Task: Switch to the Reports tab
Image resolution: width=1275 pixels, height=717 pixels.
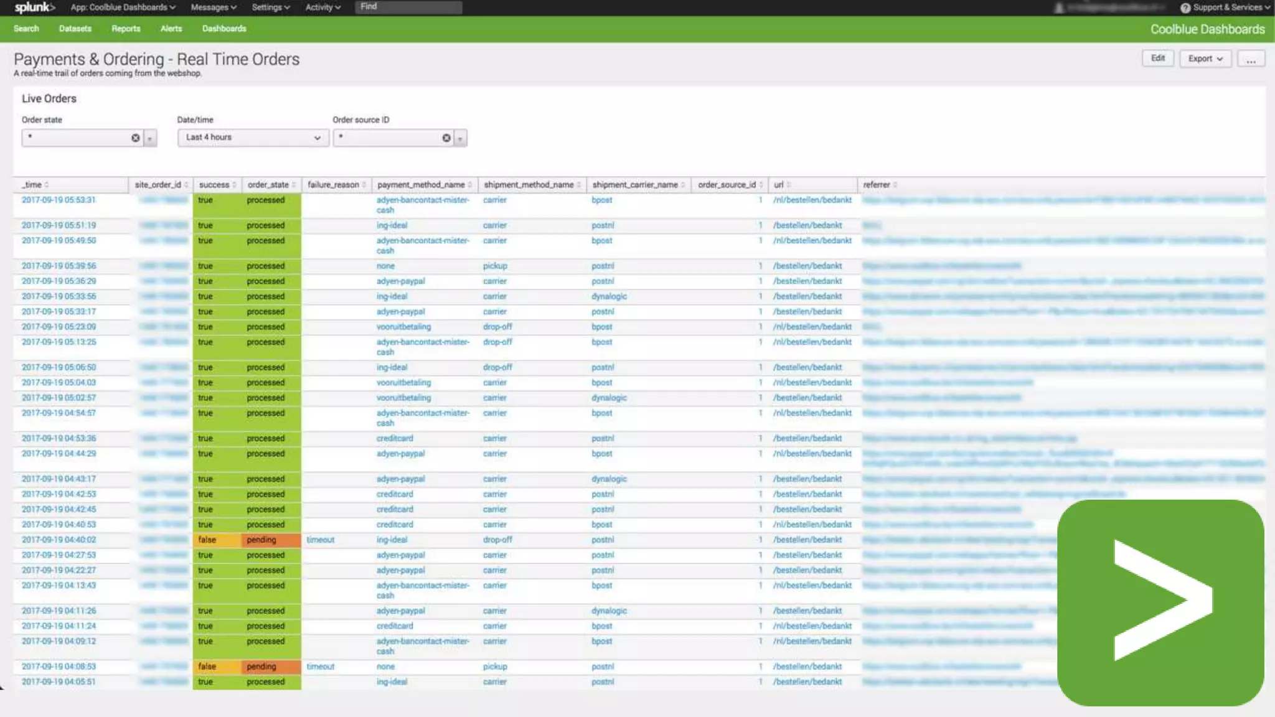Action: [126, 29]
